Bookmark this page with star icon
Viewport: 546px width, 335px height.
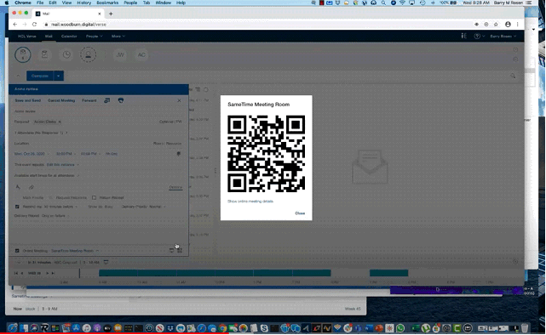496,25
